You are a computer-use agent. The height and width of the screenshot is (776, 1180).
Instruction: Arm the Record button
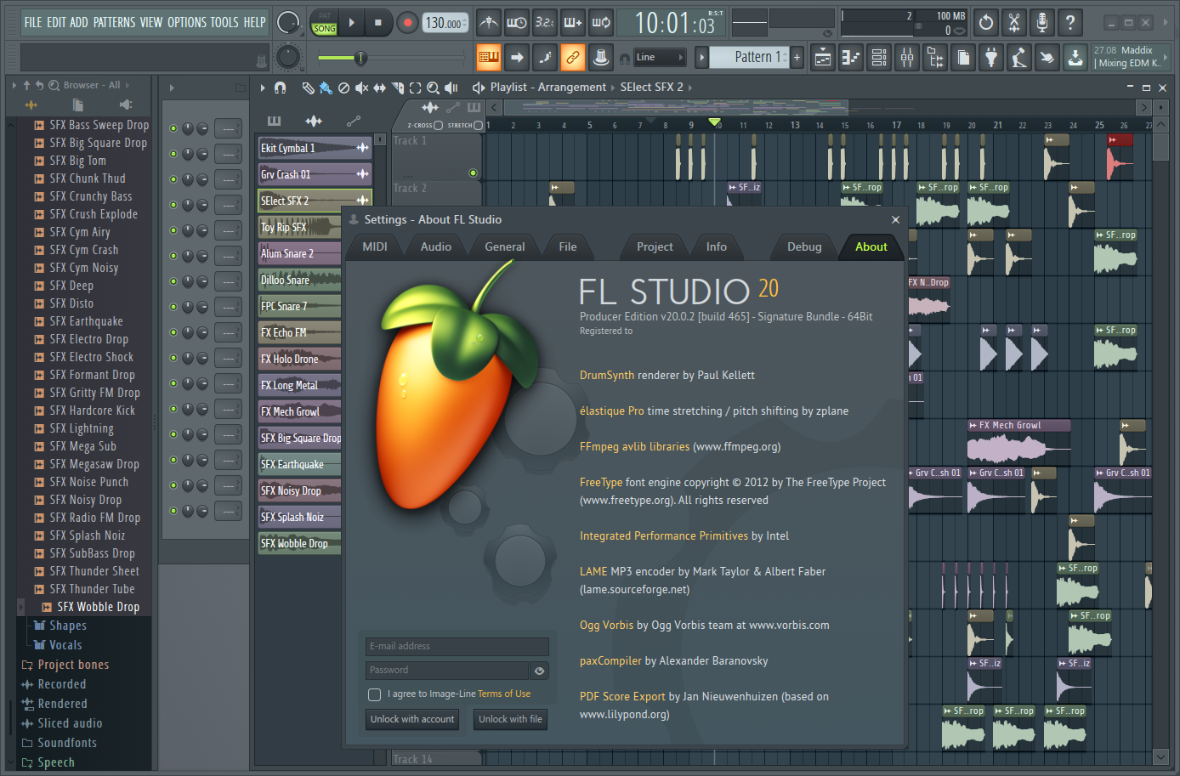[x=407, y=23]
